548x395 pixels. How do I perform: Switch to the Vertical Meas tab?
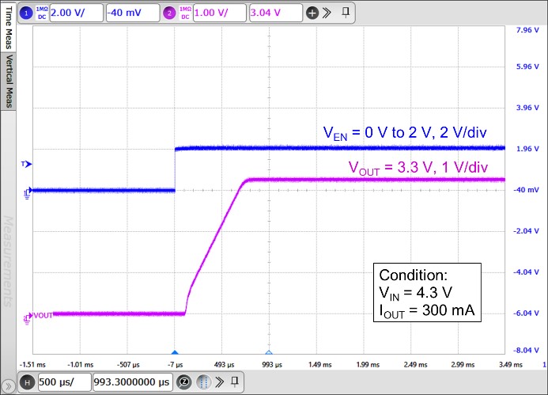pos(7,81)
